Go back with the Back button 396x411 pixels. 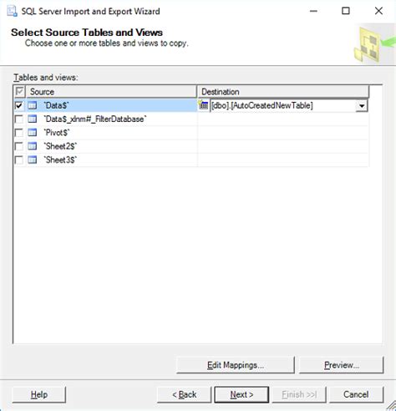point(185,394)
